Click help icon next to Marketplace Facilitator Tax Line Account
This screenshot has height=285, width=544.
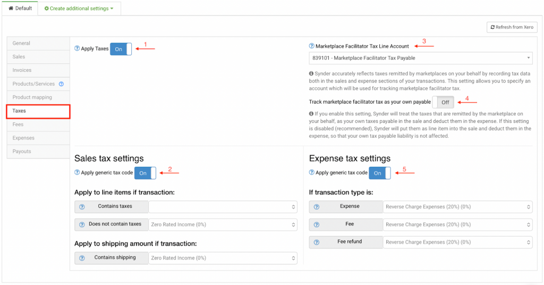pos(312,46)
